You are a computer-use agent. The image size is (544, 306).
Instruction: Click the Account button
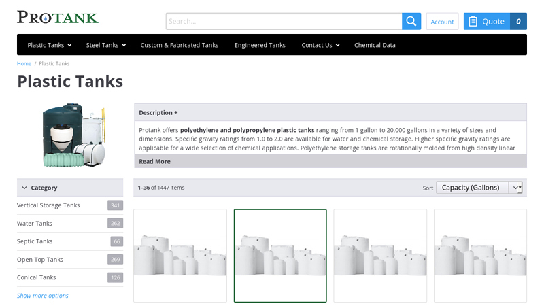tap(442, 22)
